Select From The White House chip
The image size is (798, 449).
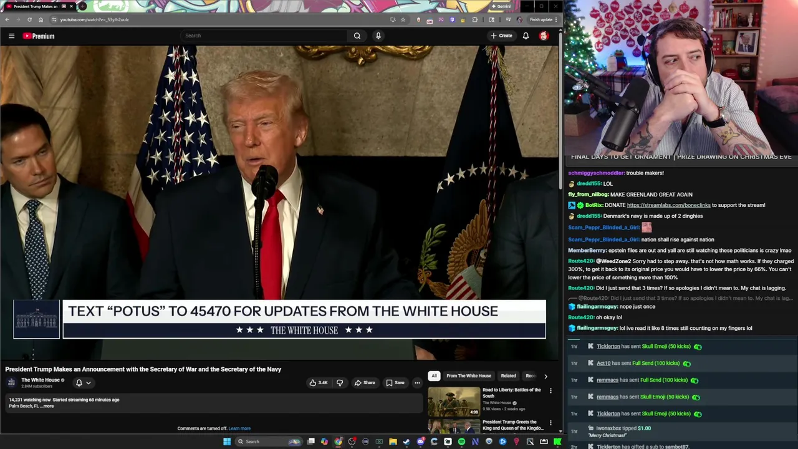[469, 376]
